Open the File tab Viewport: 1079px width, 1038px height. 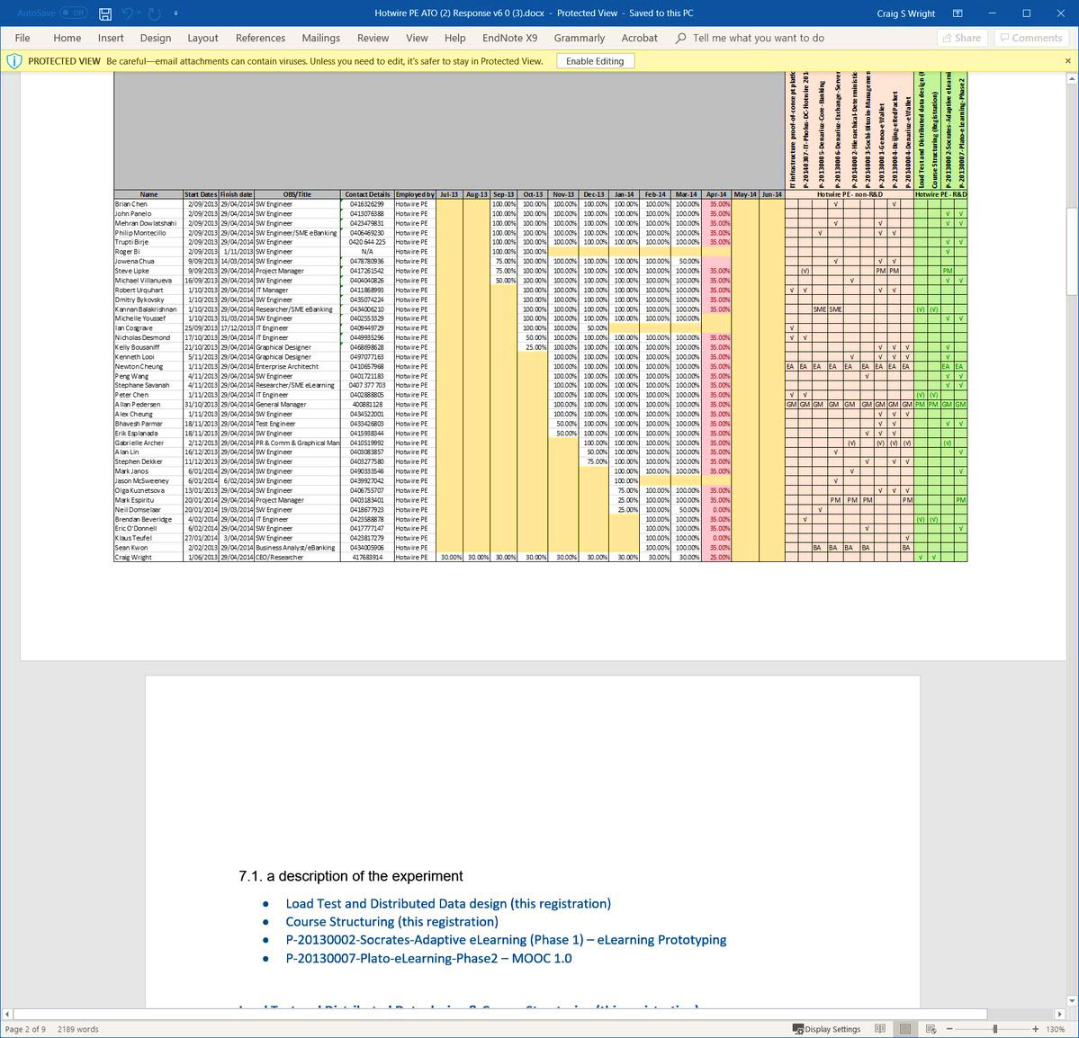[x=22, y=38]
